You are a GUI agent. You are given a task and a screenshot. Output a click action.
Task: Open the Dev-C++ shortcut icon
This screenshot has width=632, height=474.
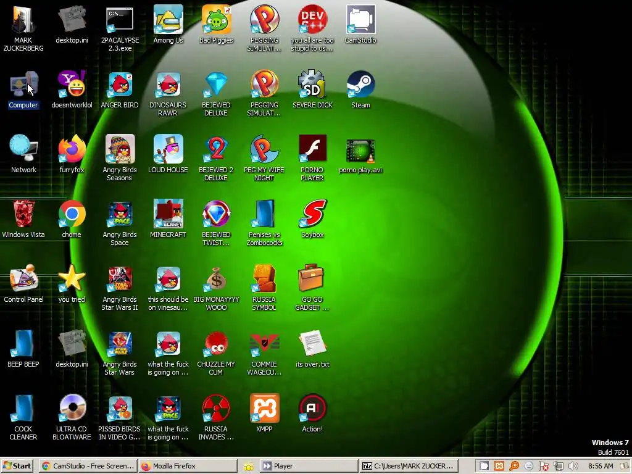312,28
